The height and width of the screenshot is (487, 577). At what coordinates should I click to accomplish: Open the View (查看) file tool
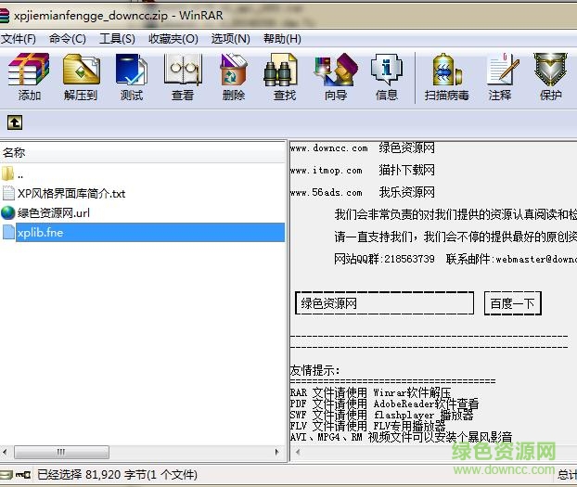tap(183, 77)
